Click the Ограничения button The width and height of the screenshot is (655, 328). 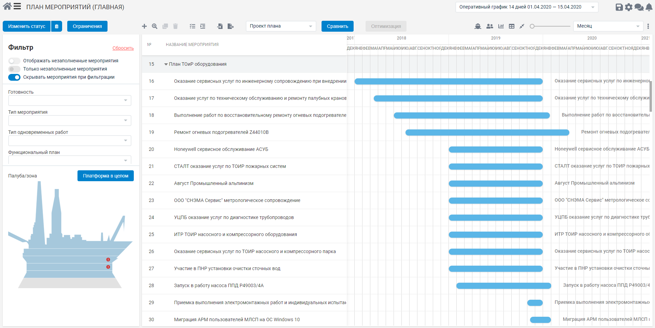(x=87, y=26)
